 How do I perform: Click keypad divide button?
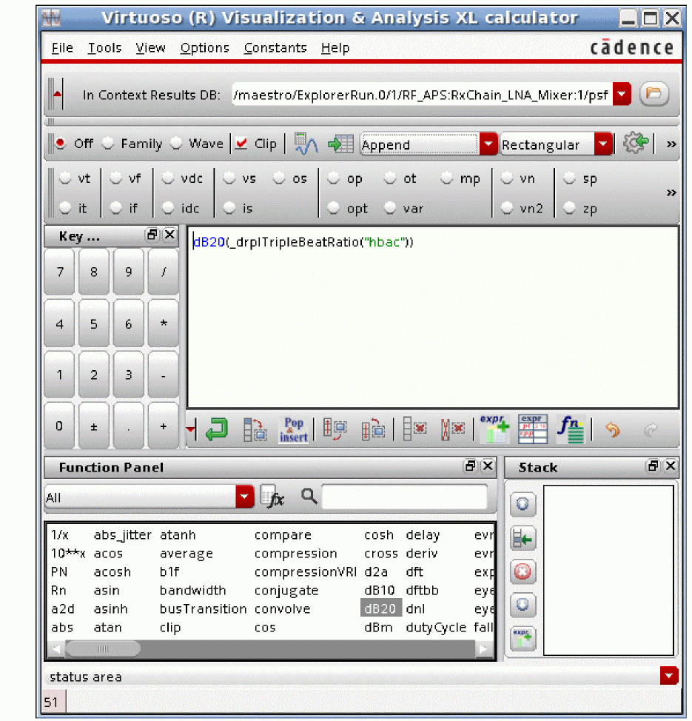pyautogui.click(x=164, y=272)
